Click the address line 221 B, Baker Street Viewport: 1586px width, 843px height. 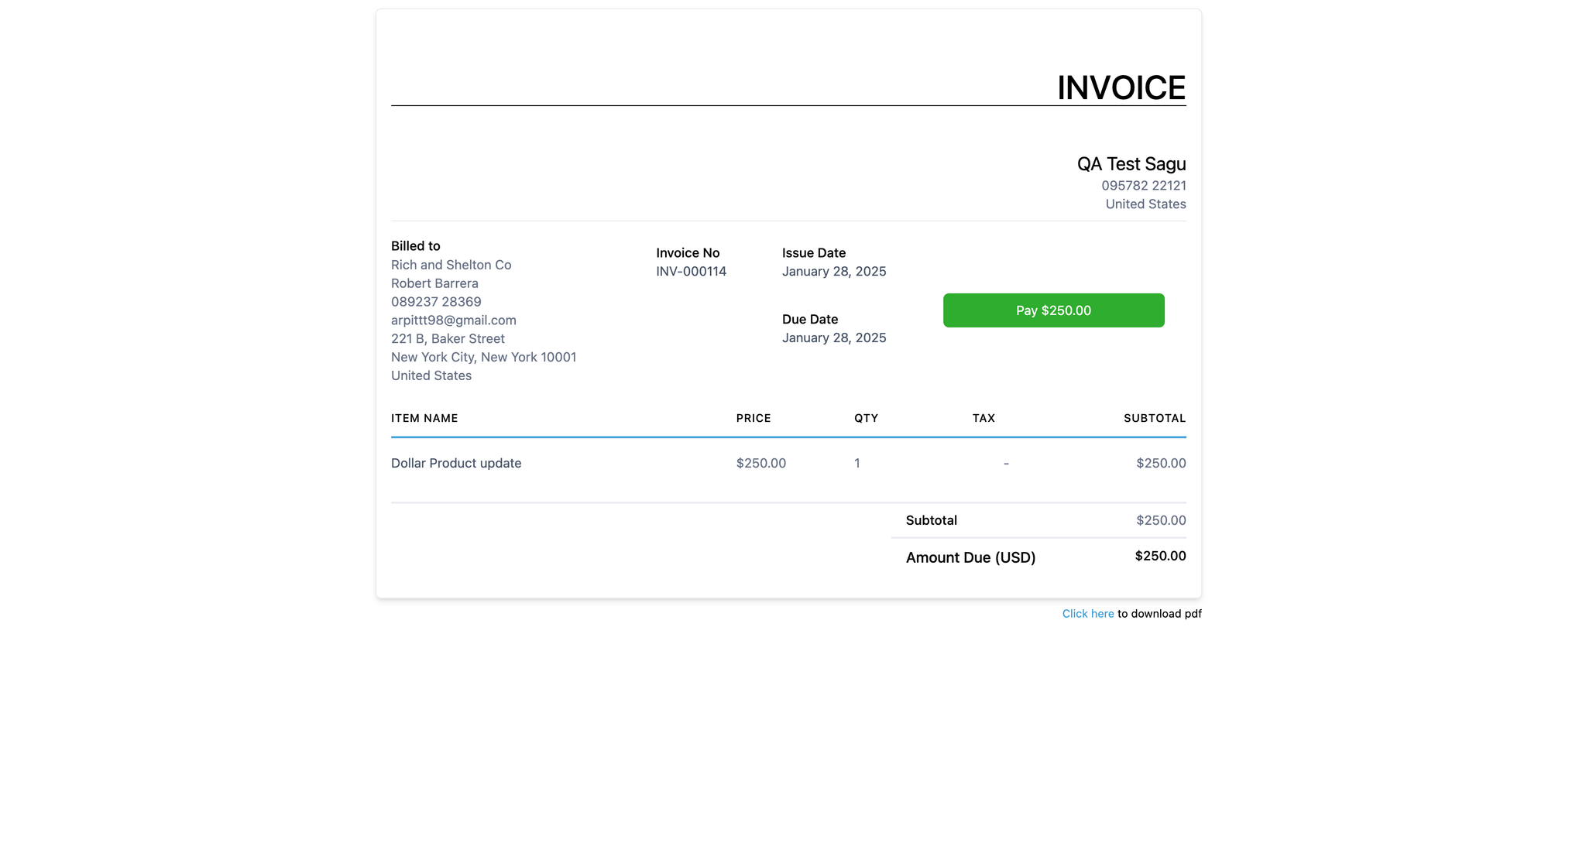click(x=448, y=339)
